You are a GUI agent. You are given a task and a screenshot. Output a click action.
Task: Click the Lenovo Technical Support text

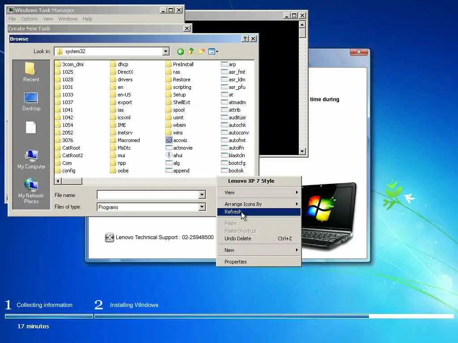coord(165,238)
